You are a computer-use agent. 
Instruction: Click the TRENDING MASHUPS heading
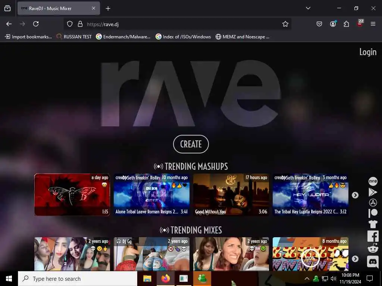tap(191, 166)
